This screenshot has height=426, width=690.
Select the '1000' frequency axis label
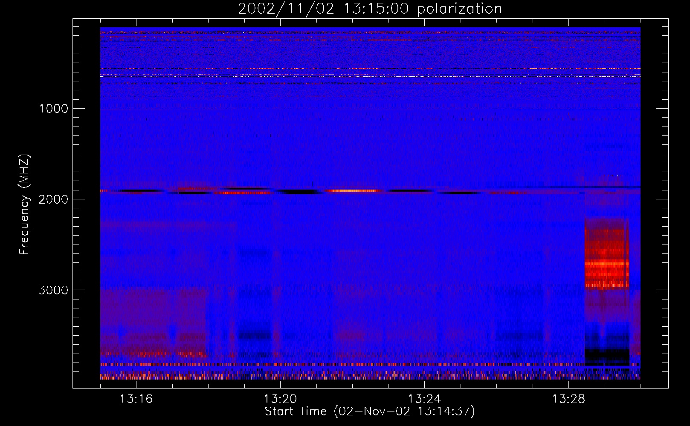coord(53,109)
